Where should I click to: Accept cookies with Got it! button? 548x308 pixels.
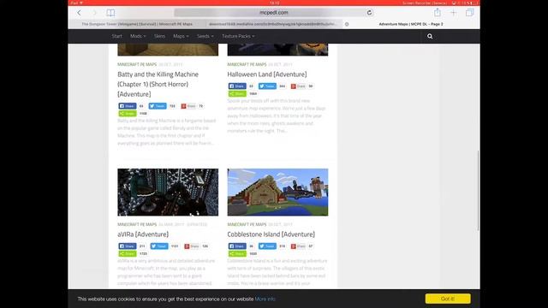coord(448,299)
